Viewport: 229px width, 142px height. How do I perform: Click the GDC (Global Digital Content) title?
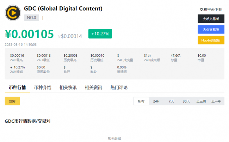pyautogui.click(x=63, y=8)
